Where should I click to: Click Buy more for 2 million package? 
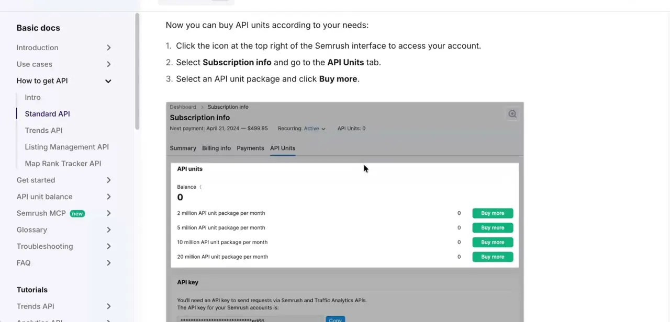493,213
